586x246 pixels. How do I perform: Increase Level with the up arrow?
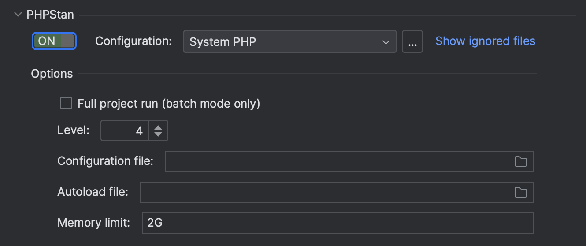pos(158,127)
